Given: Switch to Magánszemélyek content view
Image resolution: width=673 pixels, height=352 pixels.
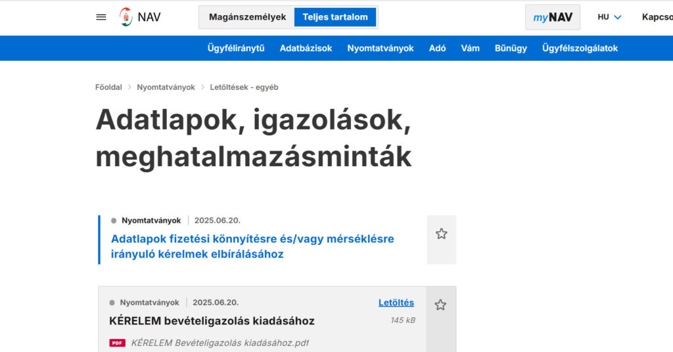Looking at the screenshot, I should [x=247, y=17].
